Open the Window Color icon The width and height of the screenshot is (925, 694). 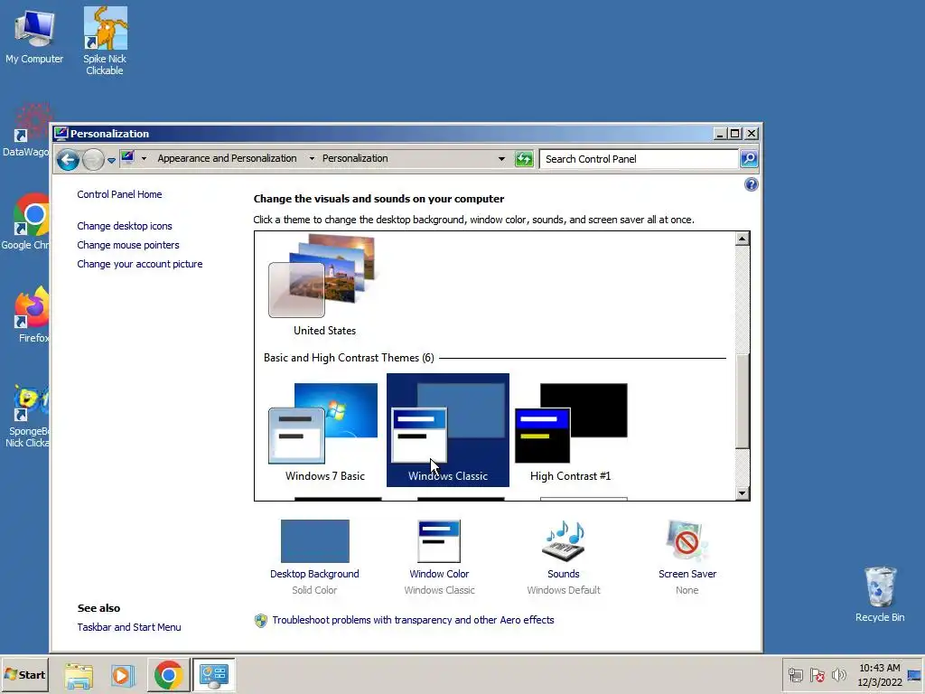click(x=440, y=541)
